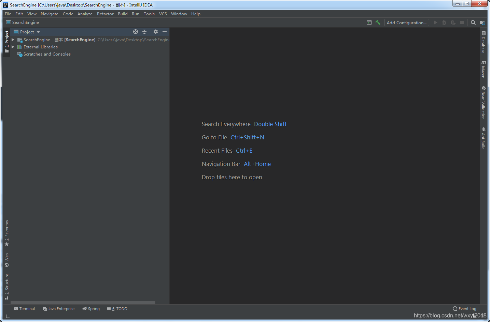The height and width of the screenshot is (322, 490).
Task: Click SearchEngine breadcrumb in navigation bar
Action: (x=23, y=22)
